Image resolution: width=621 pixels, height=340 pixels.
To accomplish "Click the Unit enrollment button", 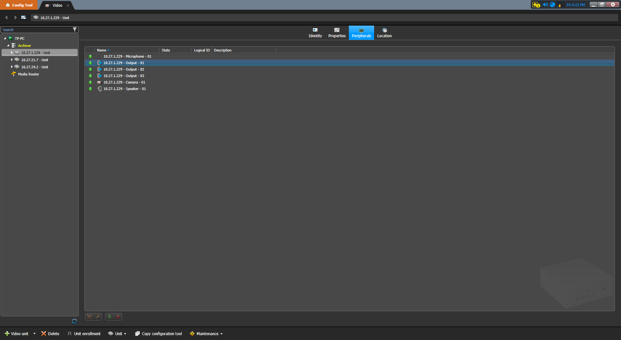I will (84, 334).
